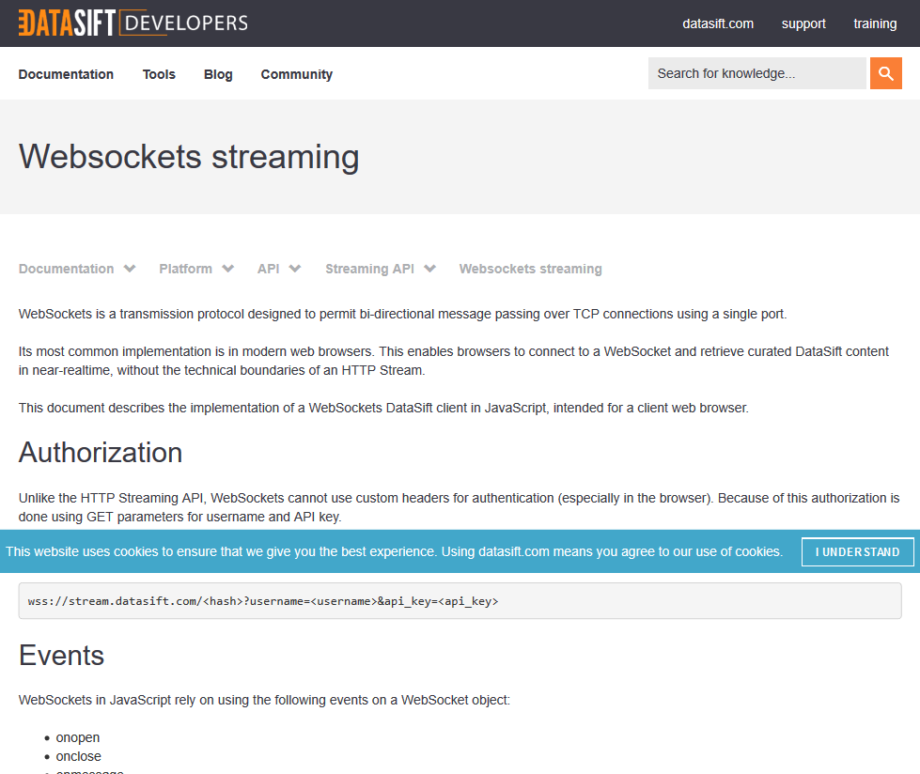Click the API breadcrumb link
The image size is (920, 774).
pyautogui.click(x=268, y=269)
